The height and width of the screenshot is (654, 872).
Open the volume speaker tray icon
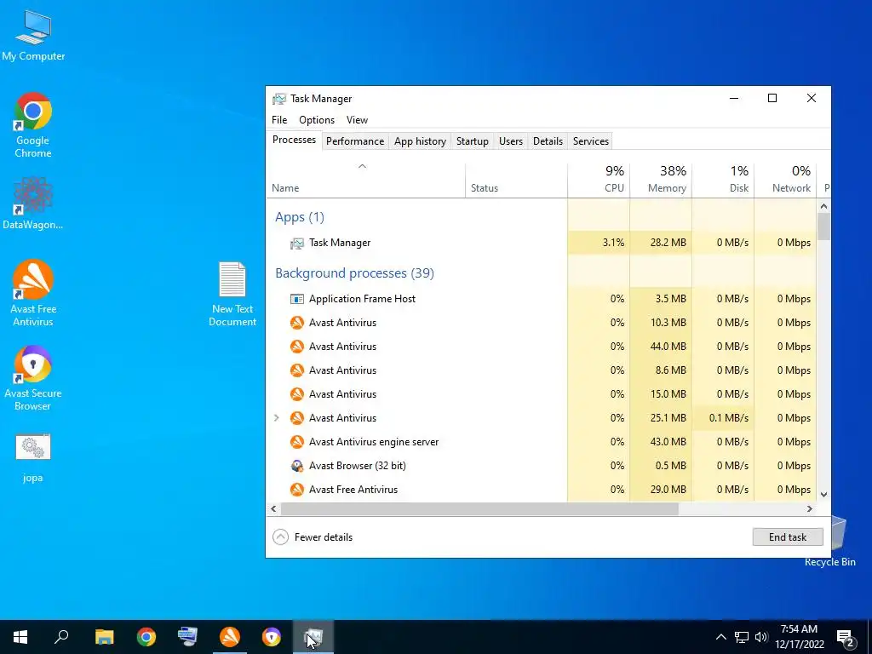pyautogui.click(x=761, y=637)
